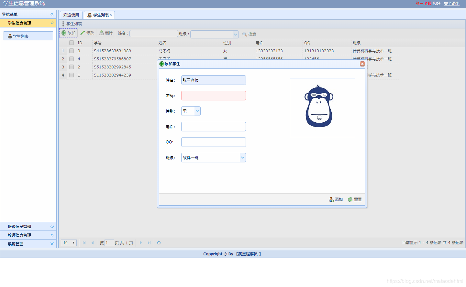This screenshot has width=466, height=287.
Task: Click the QQ input field in dialog
Action: click(214, 142)
